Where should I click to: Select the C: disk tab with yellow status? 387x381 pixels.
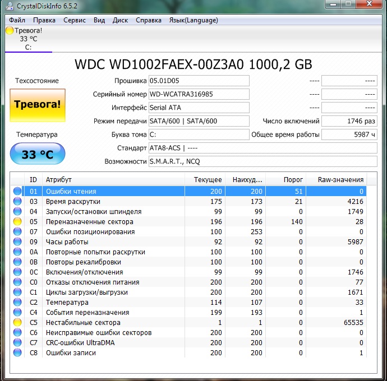29,39
